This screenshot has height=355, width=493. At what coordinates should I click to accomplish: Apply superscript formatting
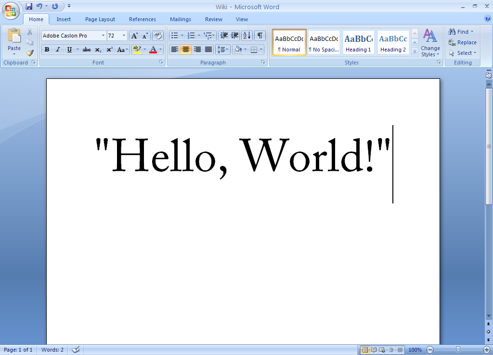click(109, 50)
